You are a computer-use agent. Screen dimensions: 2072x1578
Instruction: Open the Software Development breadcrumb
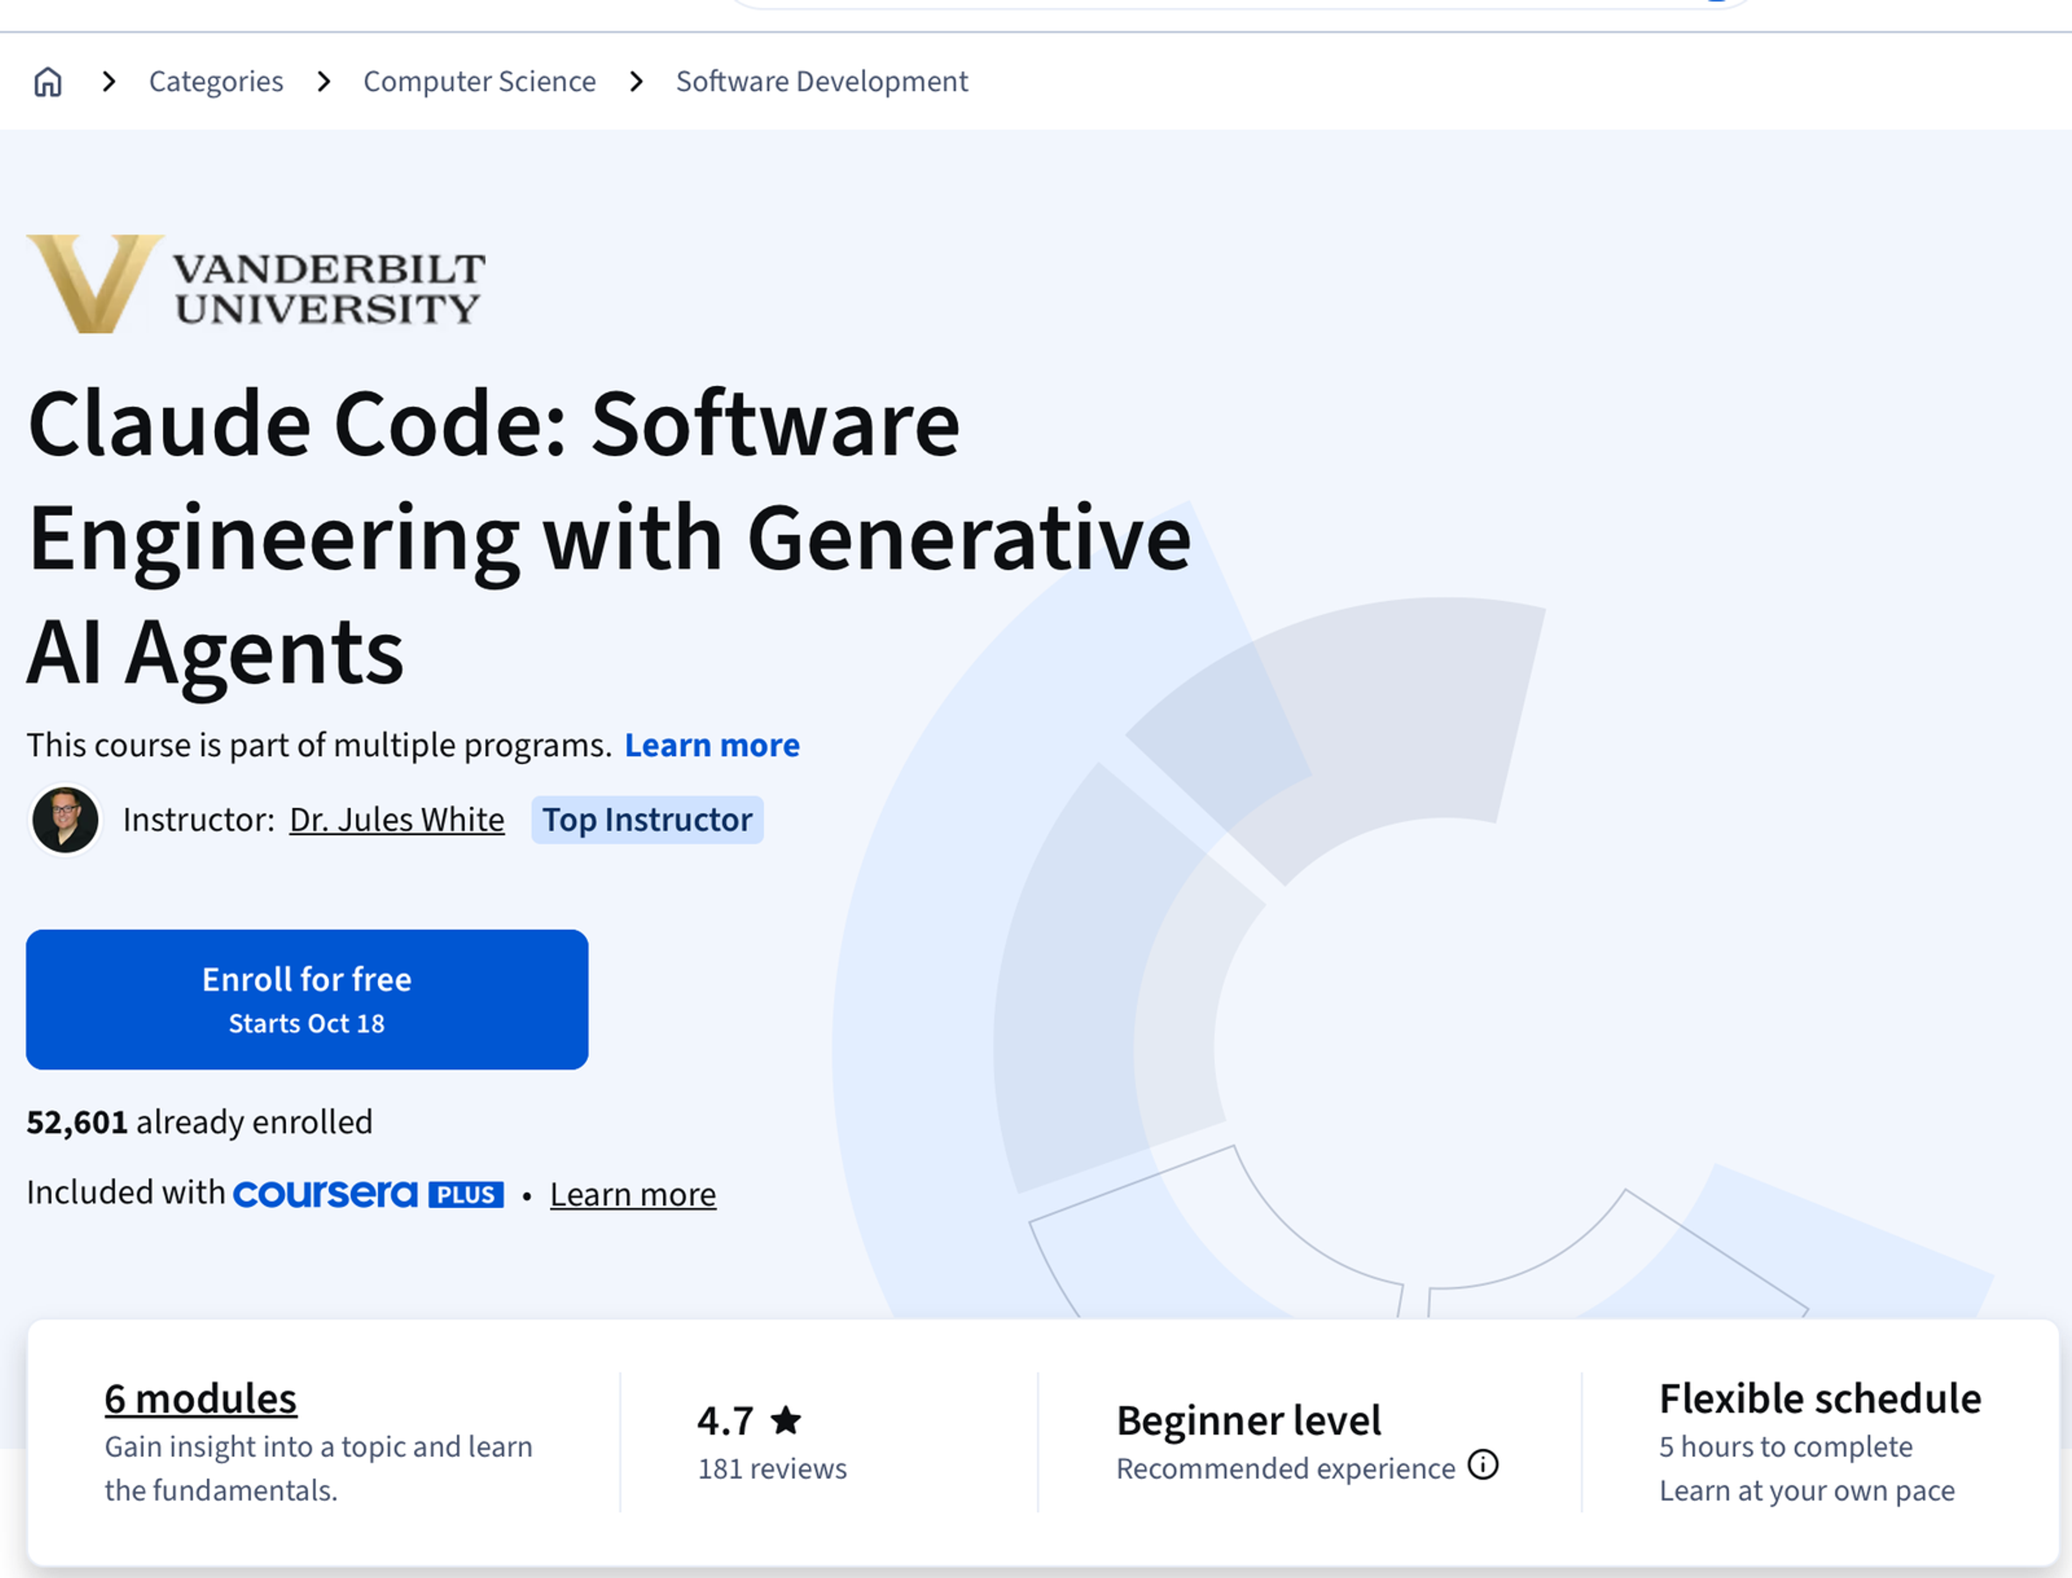pyautogui.click(x=821, y=82)
